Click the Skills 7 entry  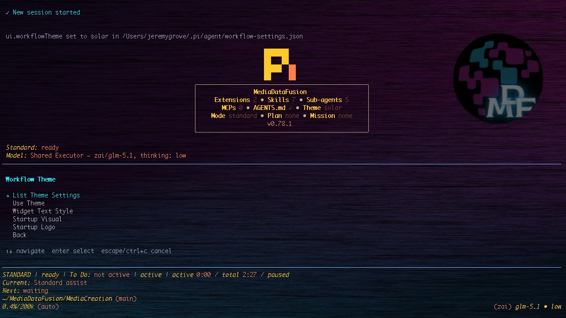click(x=282, y=100)
